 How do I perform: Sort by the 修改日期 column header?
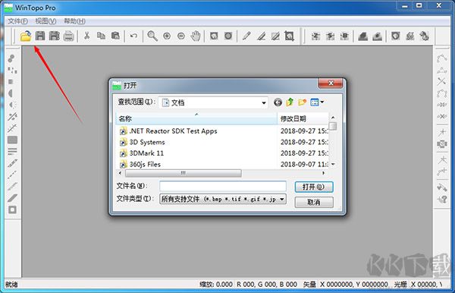tap(303, 118)
